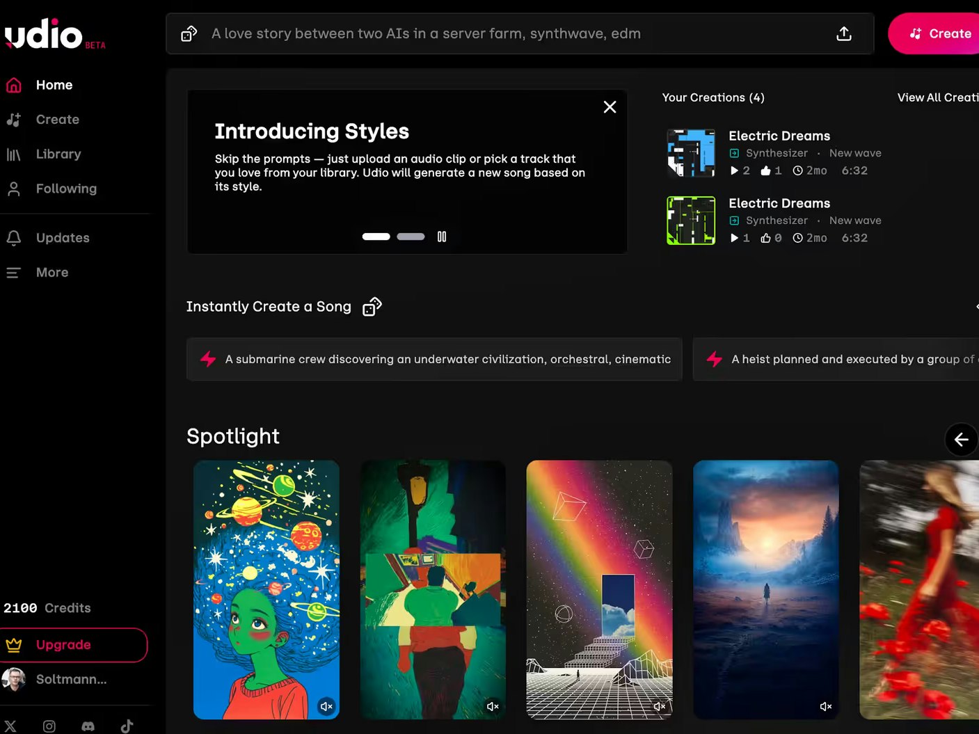Image resolution: width=979 pixels, height=734 pixels.
Task: Click dice icon beside Instantly Create a Song
Action: pos(372,307)
